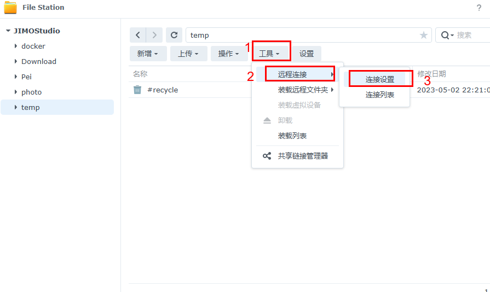
Task: Select the docker folder in tree
Action: pos(33,46)
